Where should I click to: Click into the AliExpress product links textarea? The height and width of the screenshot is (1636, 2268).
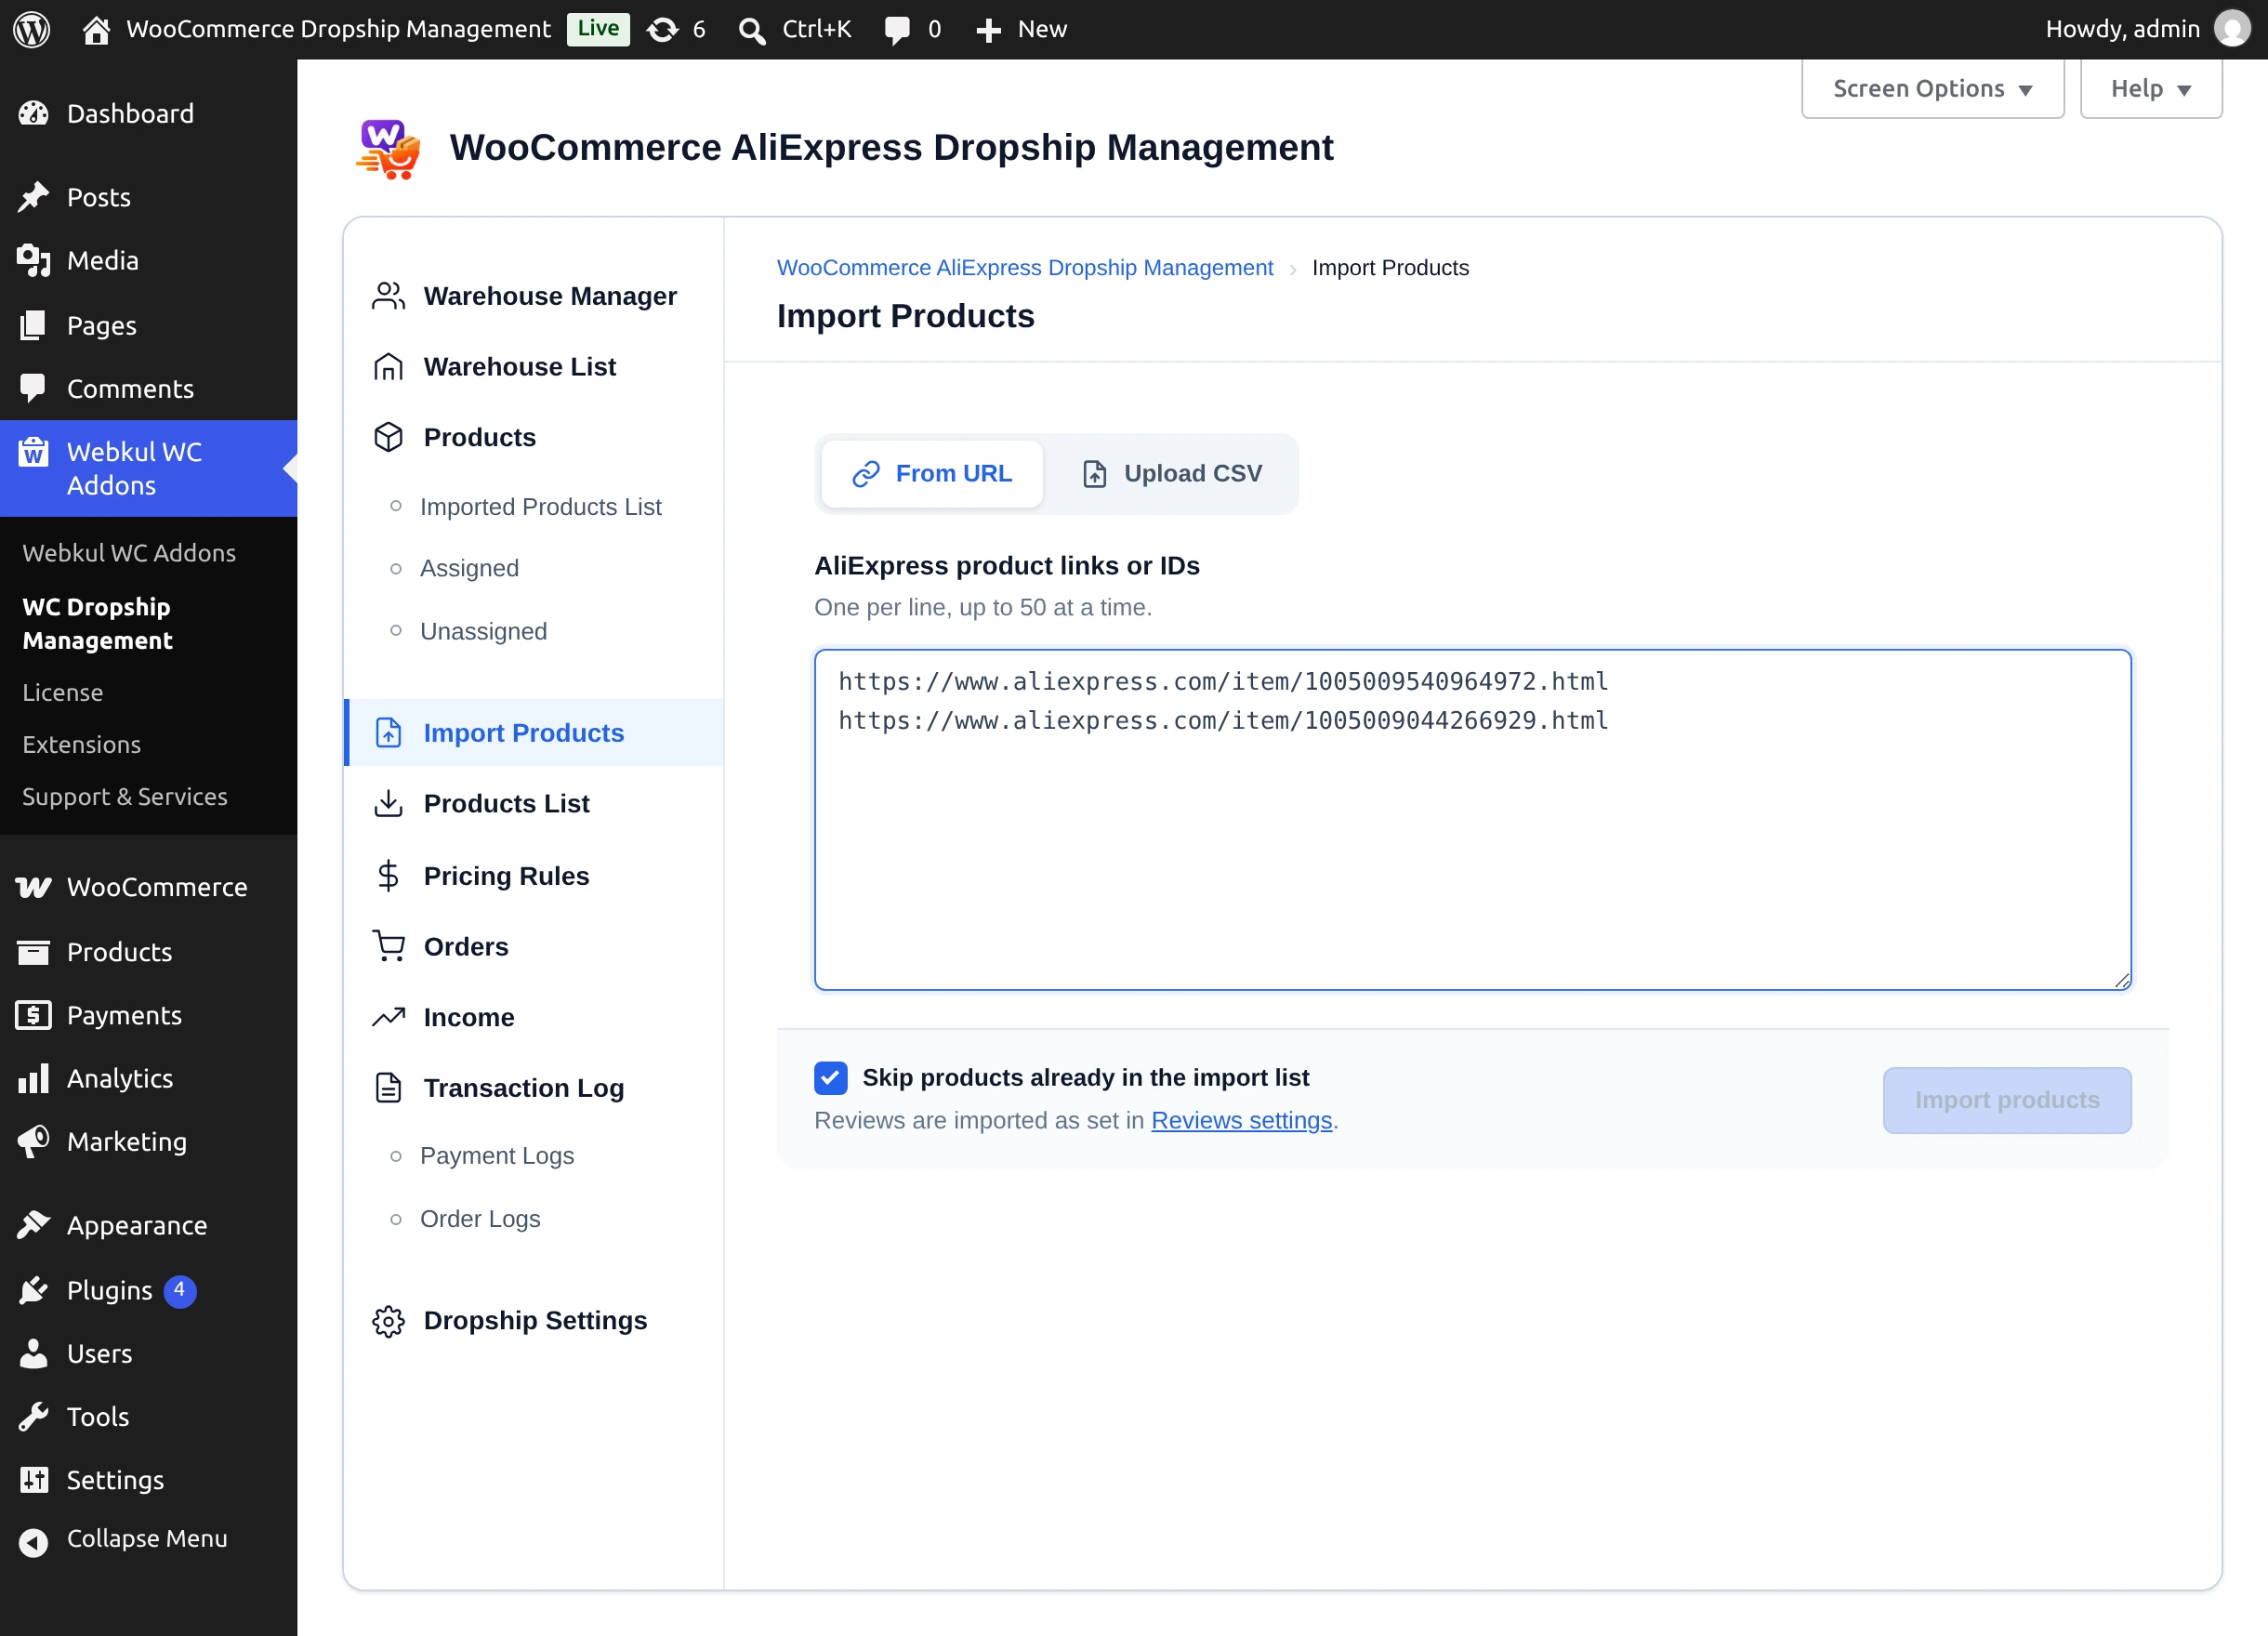[x=1472, y=820]
